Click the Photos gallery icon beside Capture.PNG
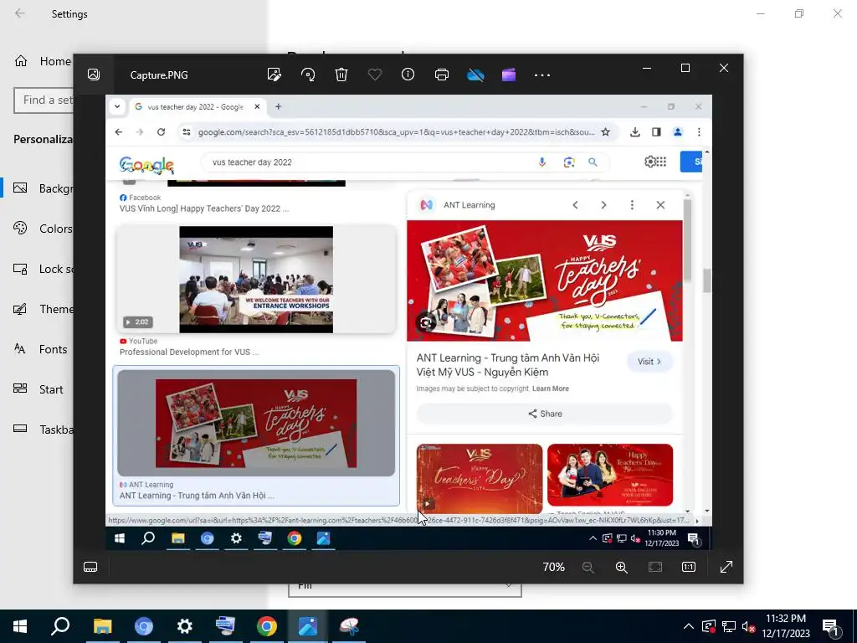This screenshot has height=643, width=857. [94, 75]
